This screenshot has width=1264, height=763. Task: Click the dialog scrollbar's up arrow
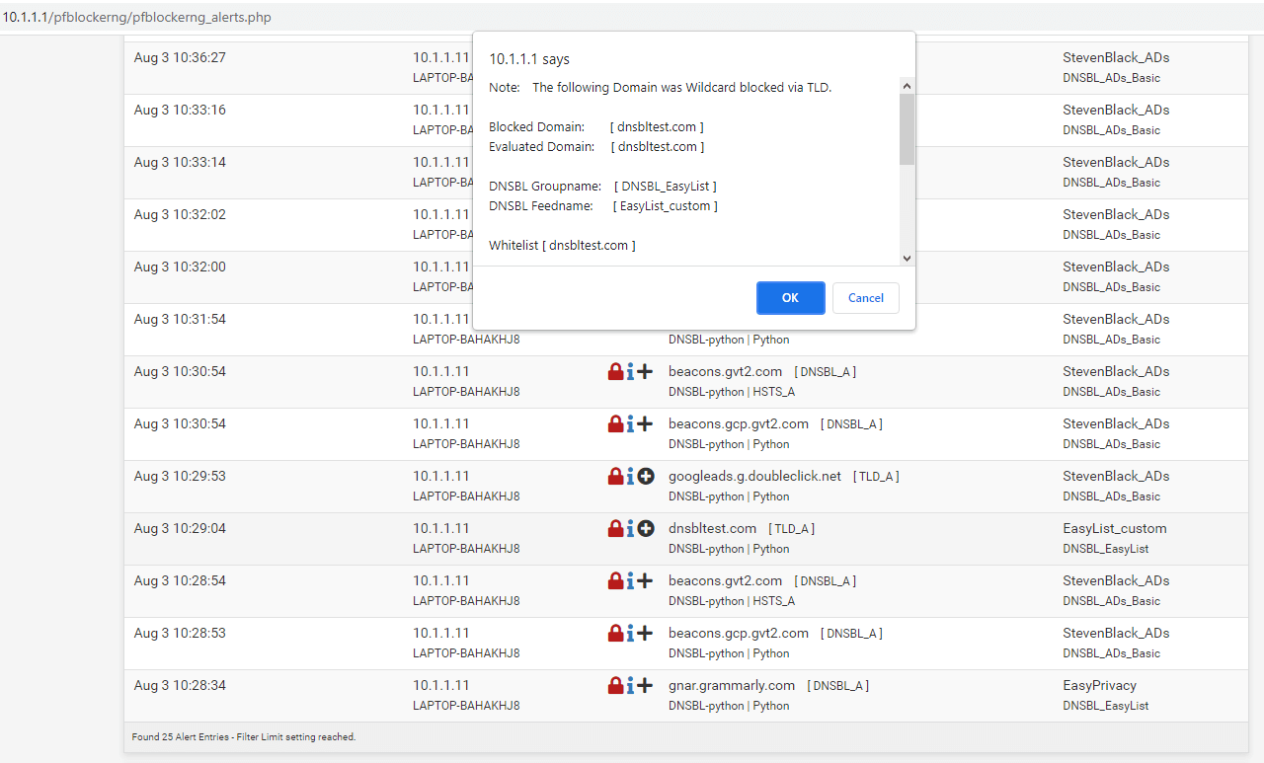pos(907,87)
